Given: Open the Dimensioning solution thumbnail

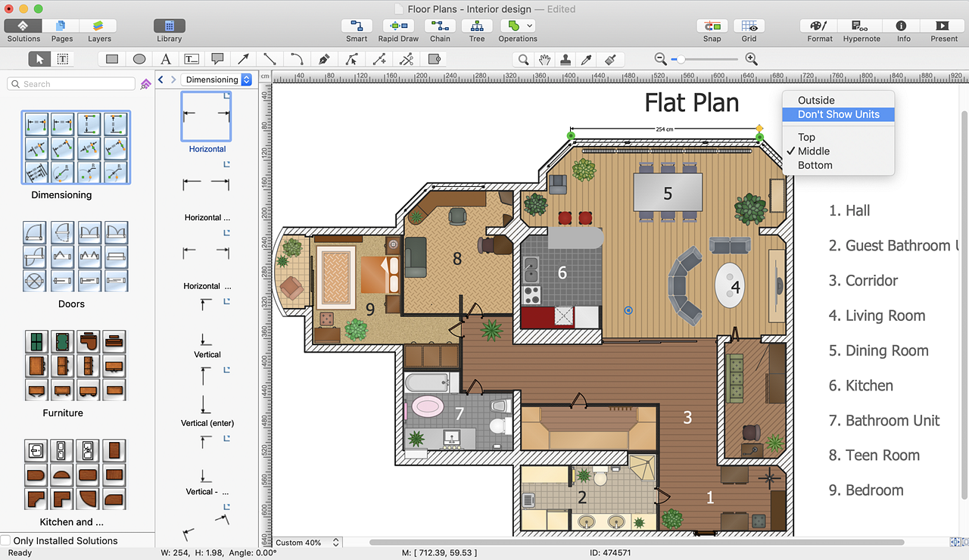Looking at the screenshot, I should click(76, 148).
